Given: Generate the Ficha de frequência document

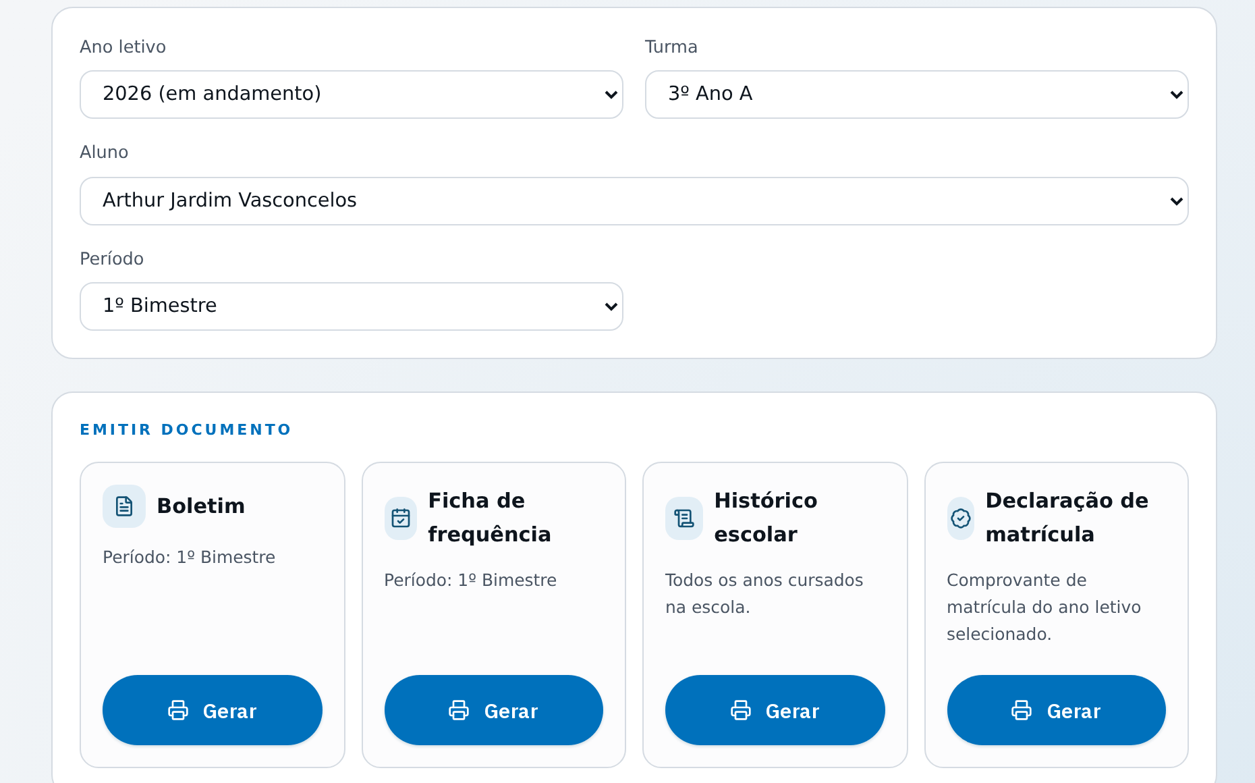Looking at the screenshot, I should 494,710.
